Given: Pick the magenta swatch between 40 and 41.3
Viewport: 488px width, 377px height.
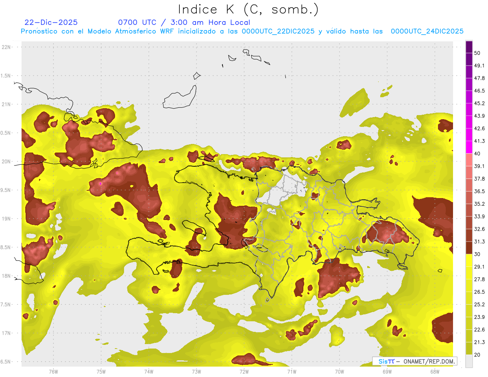Looking at the screenshot, I should coord(469,148).
